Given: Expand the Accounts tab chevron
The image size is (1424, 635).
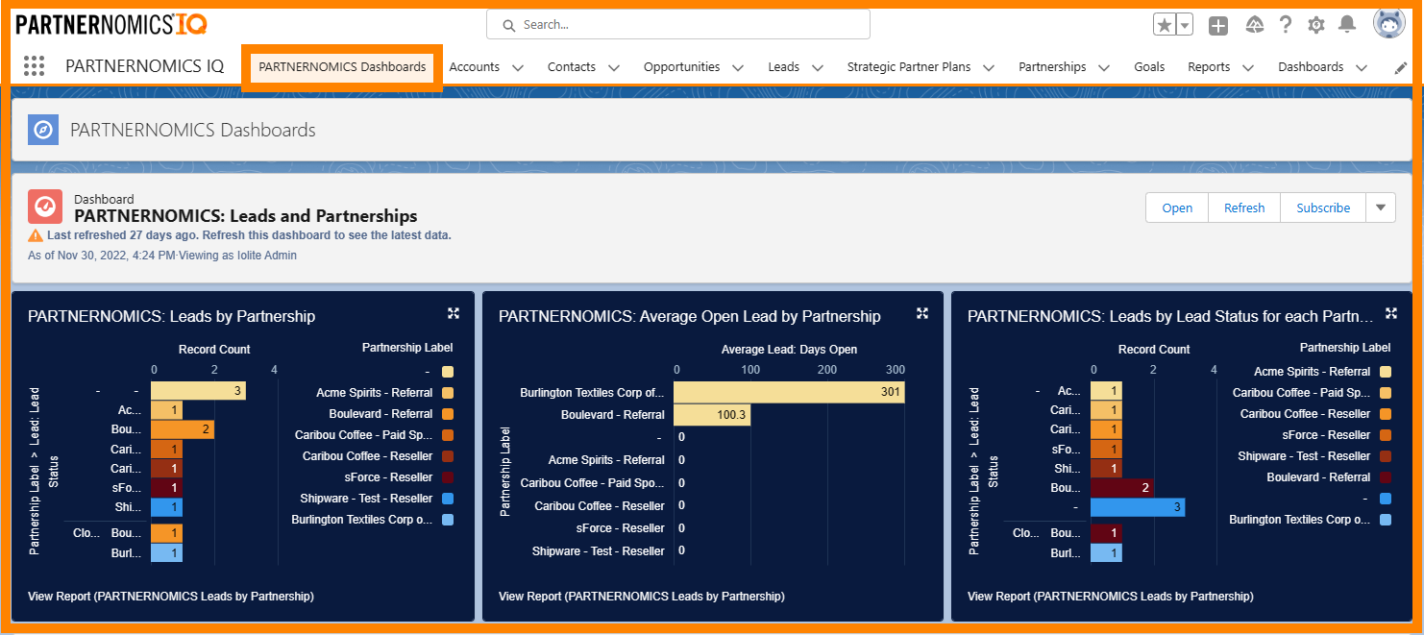Looking at the screenshot, I should pos(518,68).
